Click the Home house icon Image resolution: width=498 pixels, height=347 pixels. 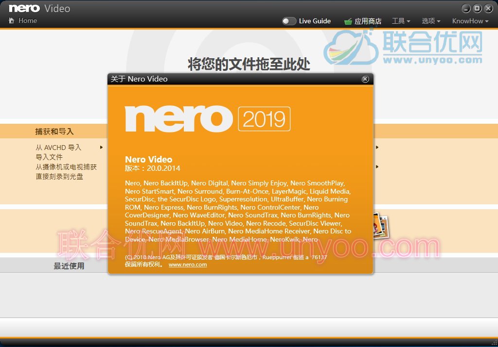[12, 20]
